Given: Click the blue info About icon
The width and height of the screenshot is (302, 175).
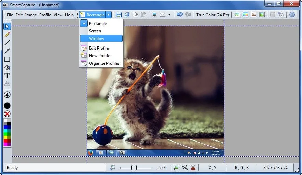Looking at the screenshot, I should pyautogui.click(x=292, y=15).
